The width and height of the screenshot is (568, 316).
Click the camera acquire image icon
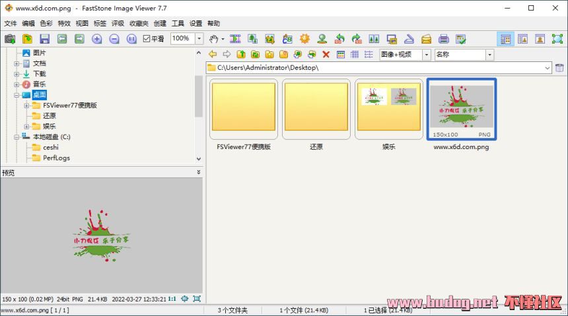point(10,39)
